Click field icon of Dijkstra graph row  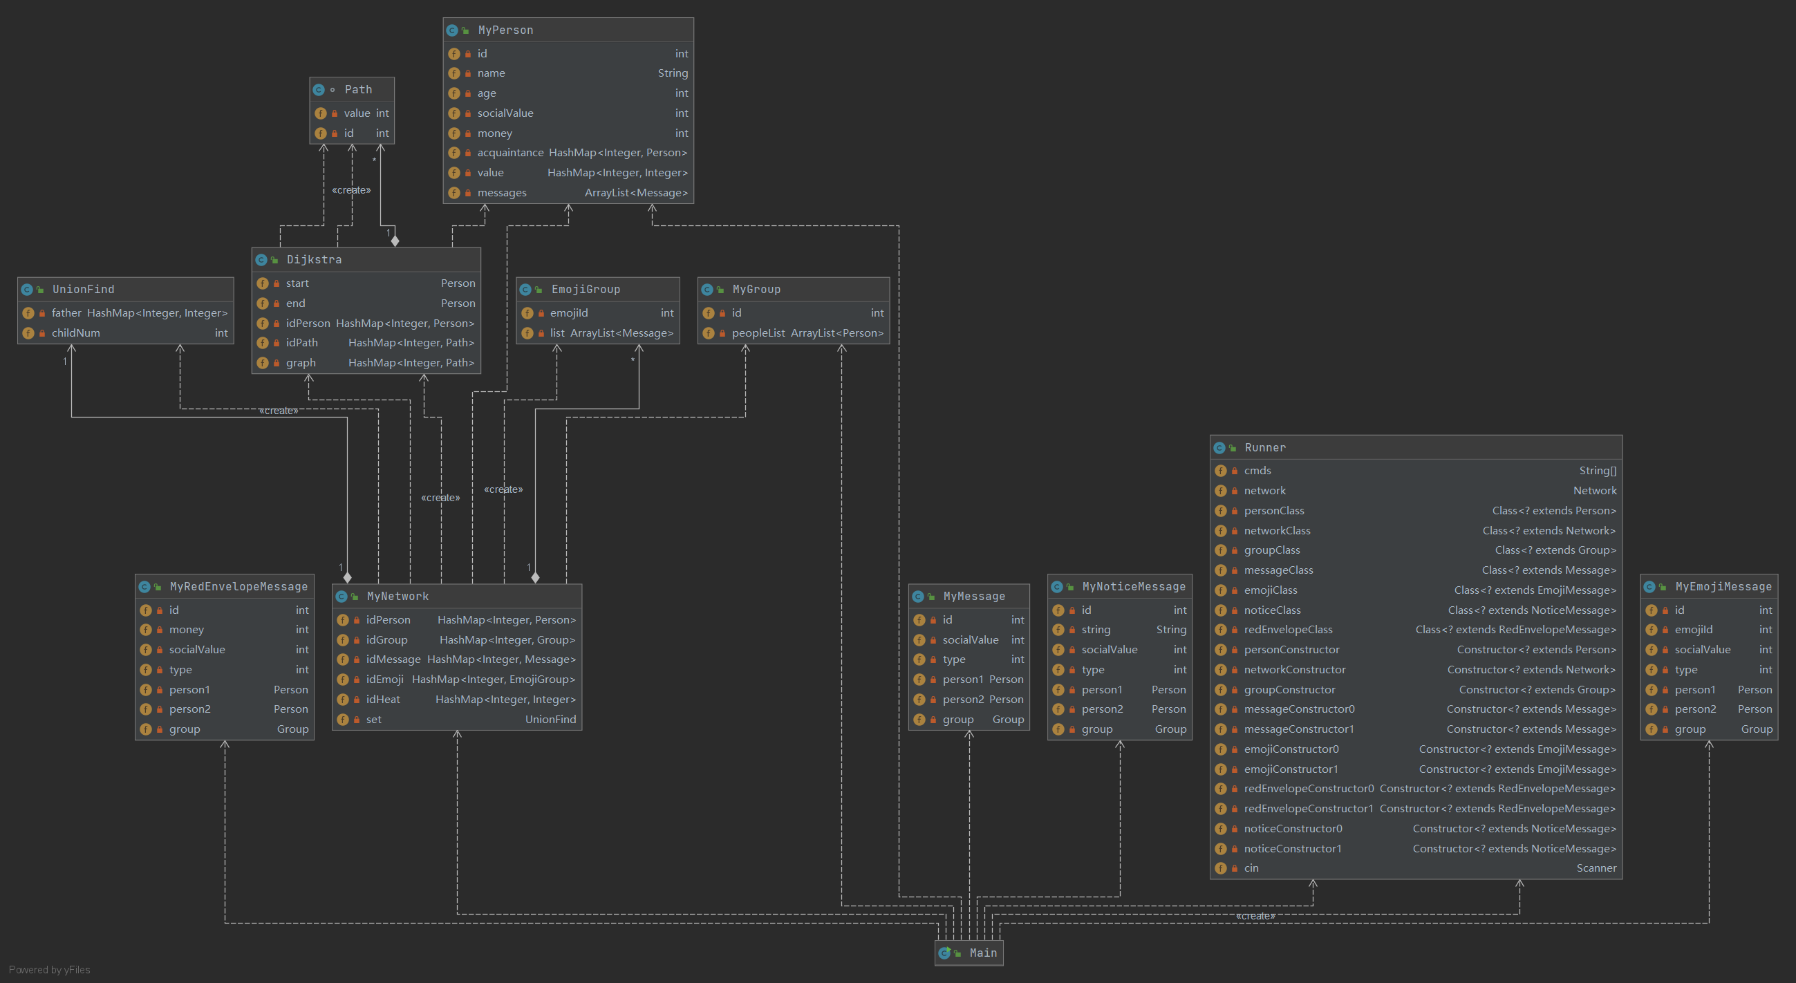263,362
